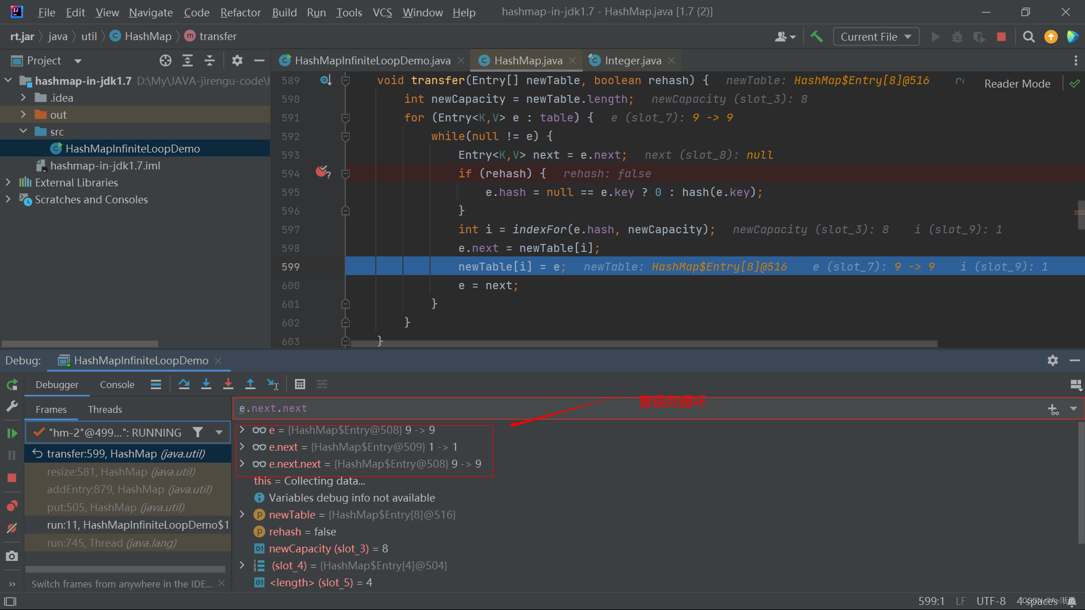The width and height of the screenshot is (1085, 610).
Task: Toggle Reader Mode in the editor
Action: pyautogui.click(x=1017, y=83)
